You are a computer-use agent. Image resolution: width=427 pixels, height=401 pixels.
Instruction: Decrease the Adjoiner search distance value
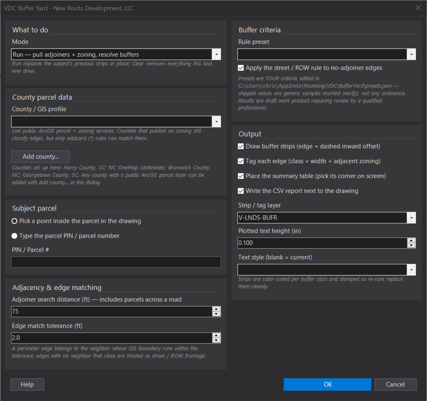click(x=216, y=314)
